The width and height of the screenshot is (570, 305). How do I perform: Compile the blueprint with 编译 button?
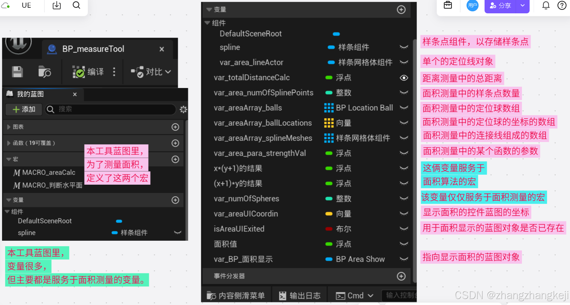coord(89,72)
